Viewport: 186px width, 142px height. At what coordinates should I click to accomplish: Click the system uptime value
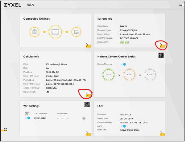tap(135, 34)
